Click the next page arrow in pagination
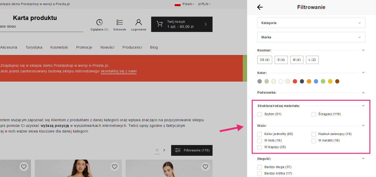The width and height of the screenshot is (376, 177). coord(164,150)
